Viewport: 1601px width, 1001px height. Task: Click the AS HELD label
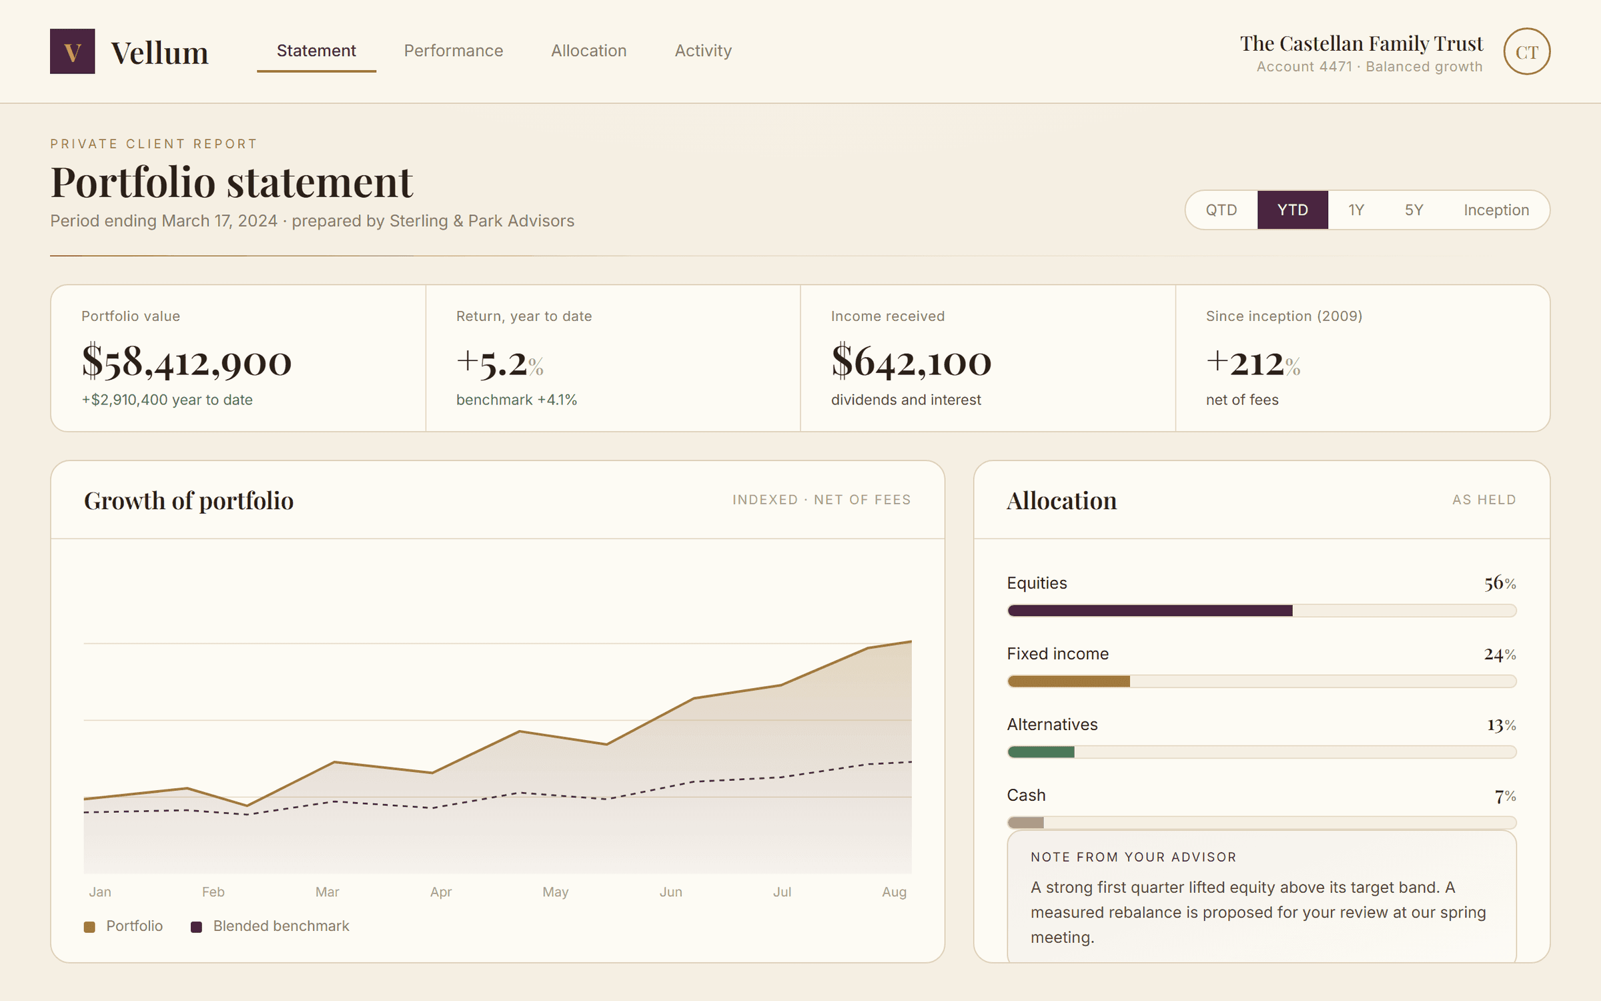point(1484,499)
